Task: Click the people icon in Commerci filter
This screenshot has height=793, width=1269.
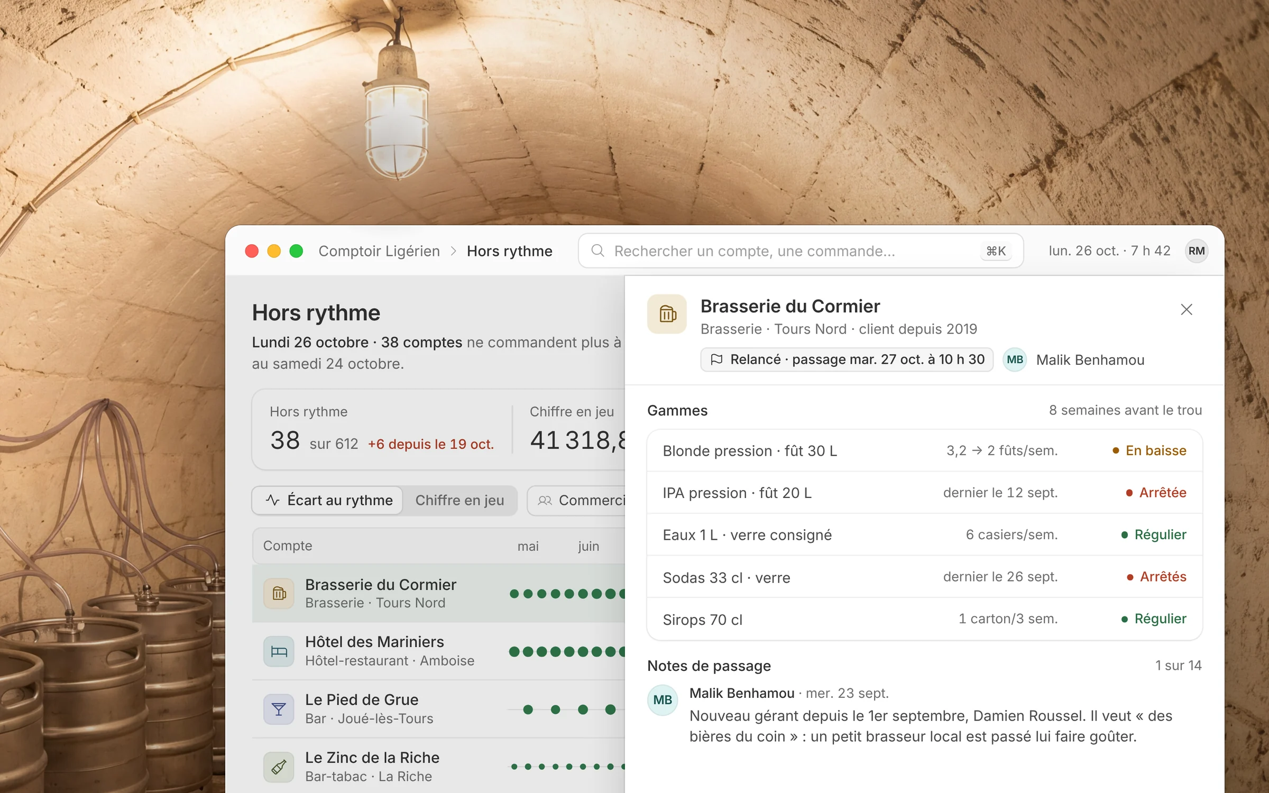Action: click(545, 500)
